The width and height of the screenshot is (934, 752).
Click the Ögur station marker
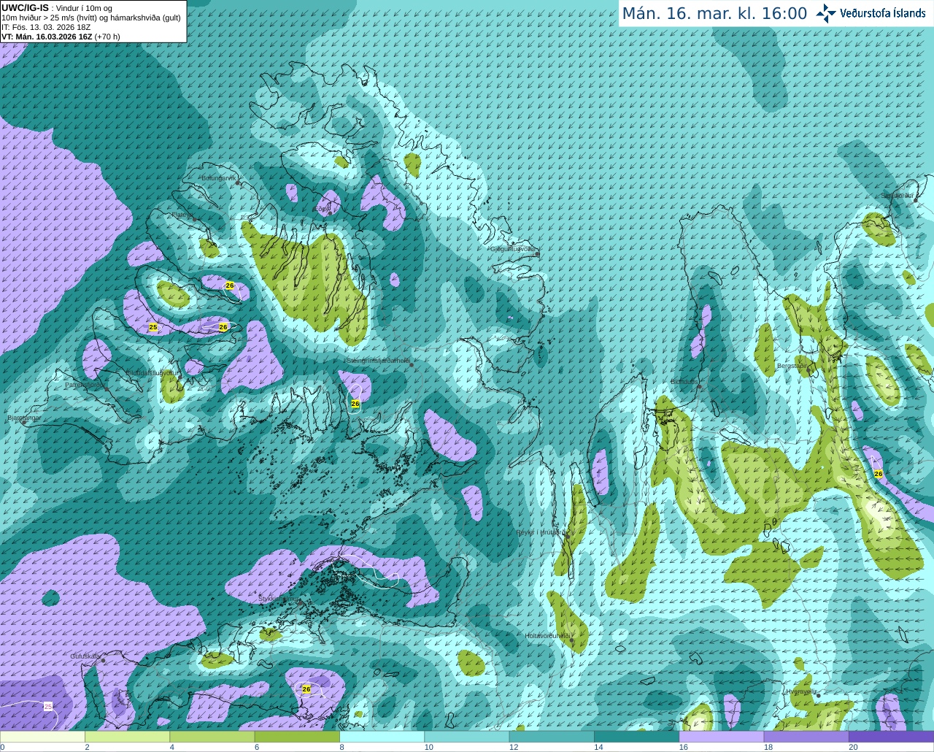330,212
